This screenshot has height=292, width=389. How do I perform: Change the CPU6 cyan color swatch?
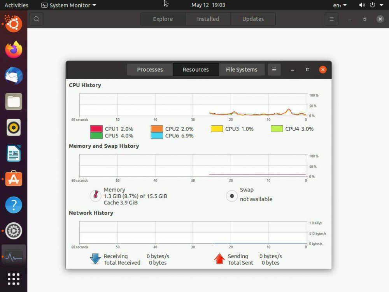point(157,135)
